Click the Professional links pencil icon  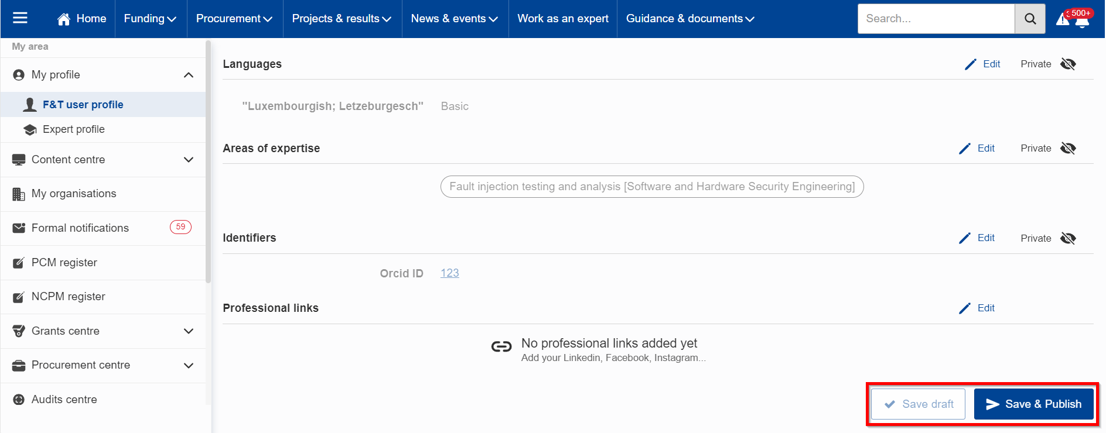[x=965, y=308]
